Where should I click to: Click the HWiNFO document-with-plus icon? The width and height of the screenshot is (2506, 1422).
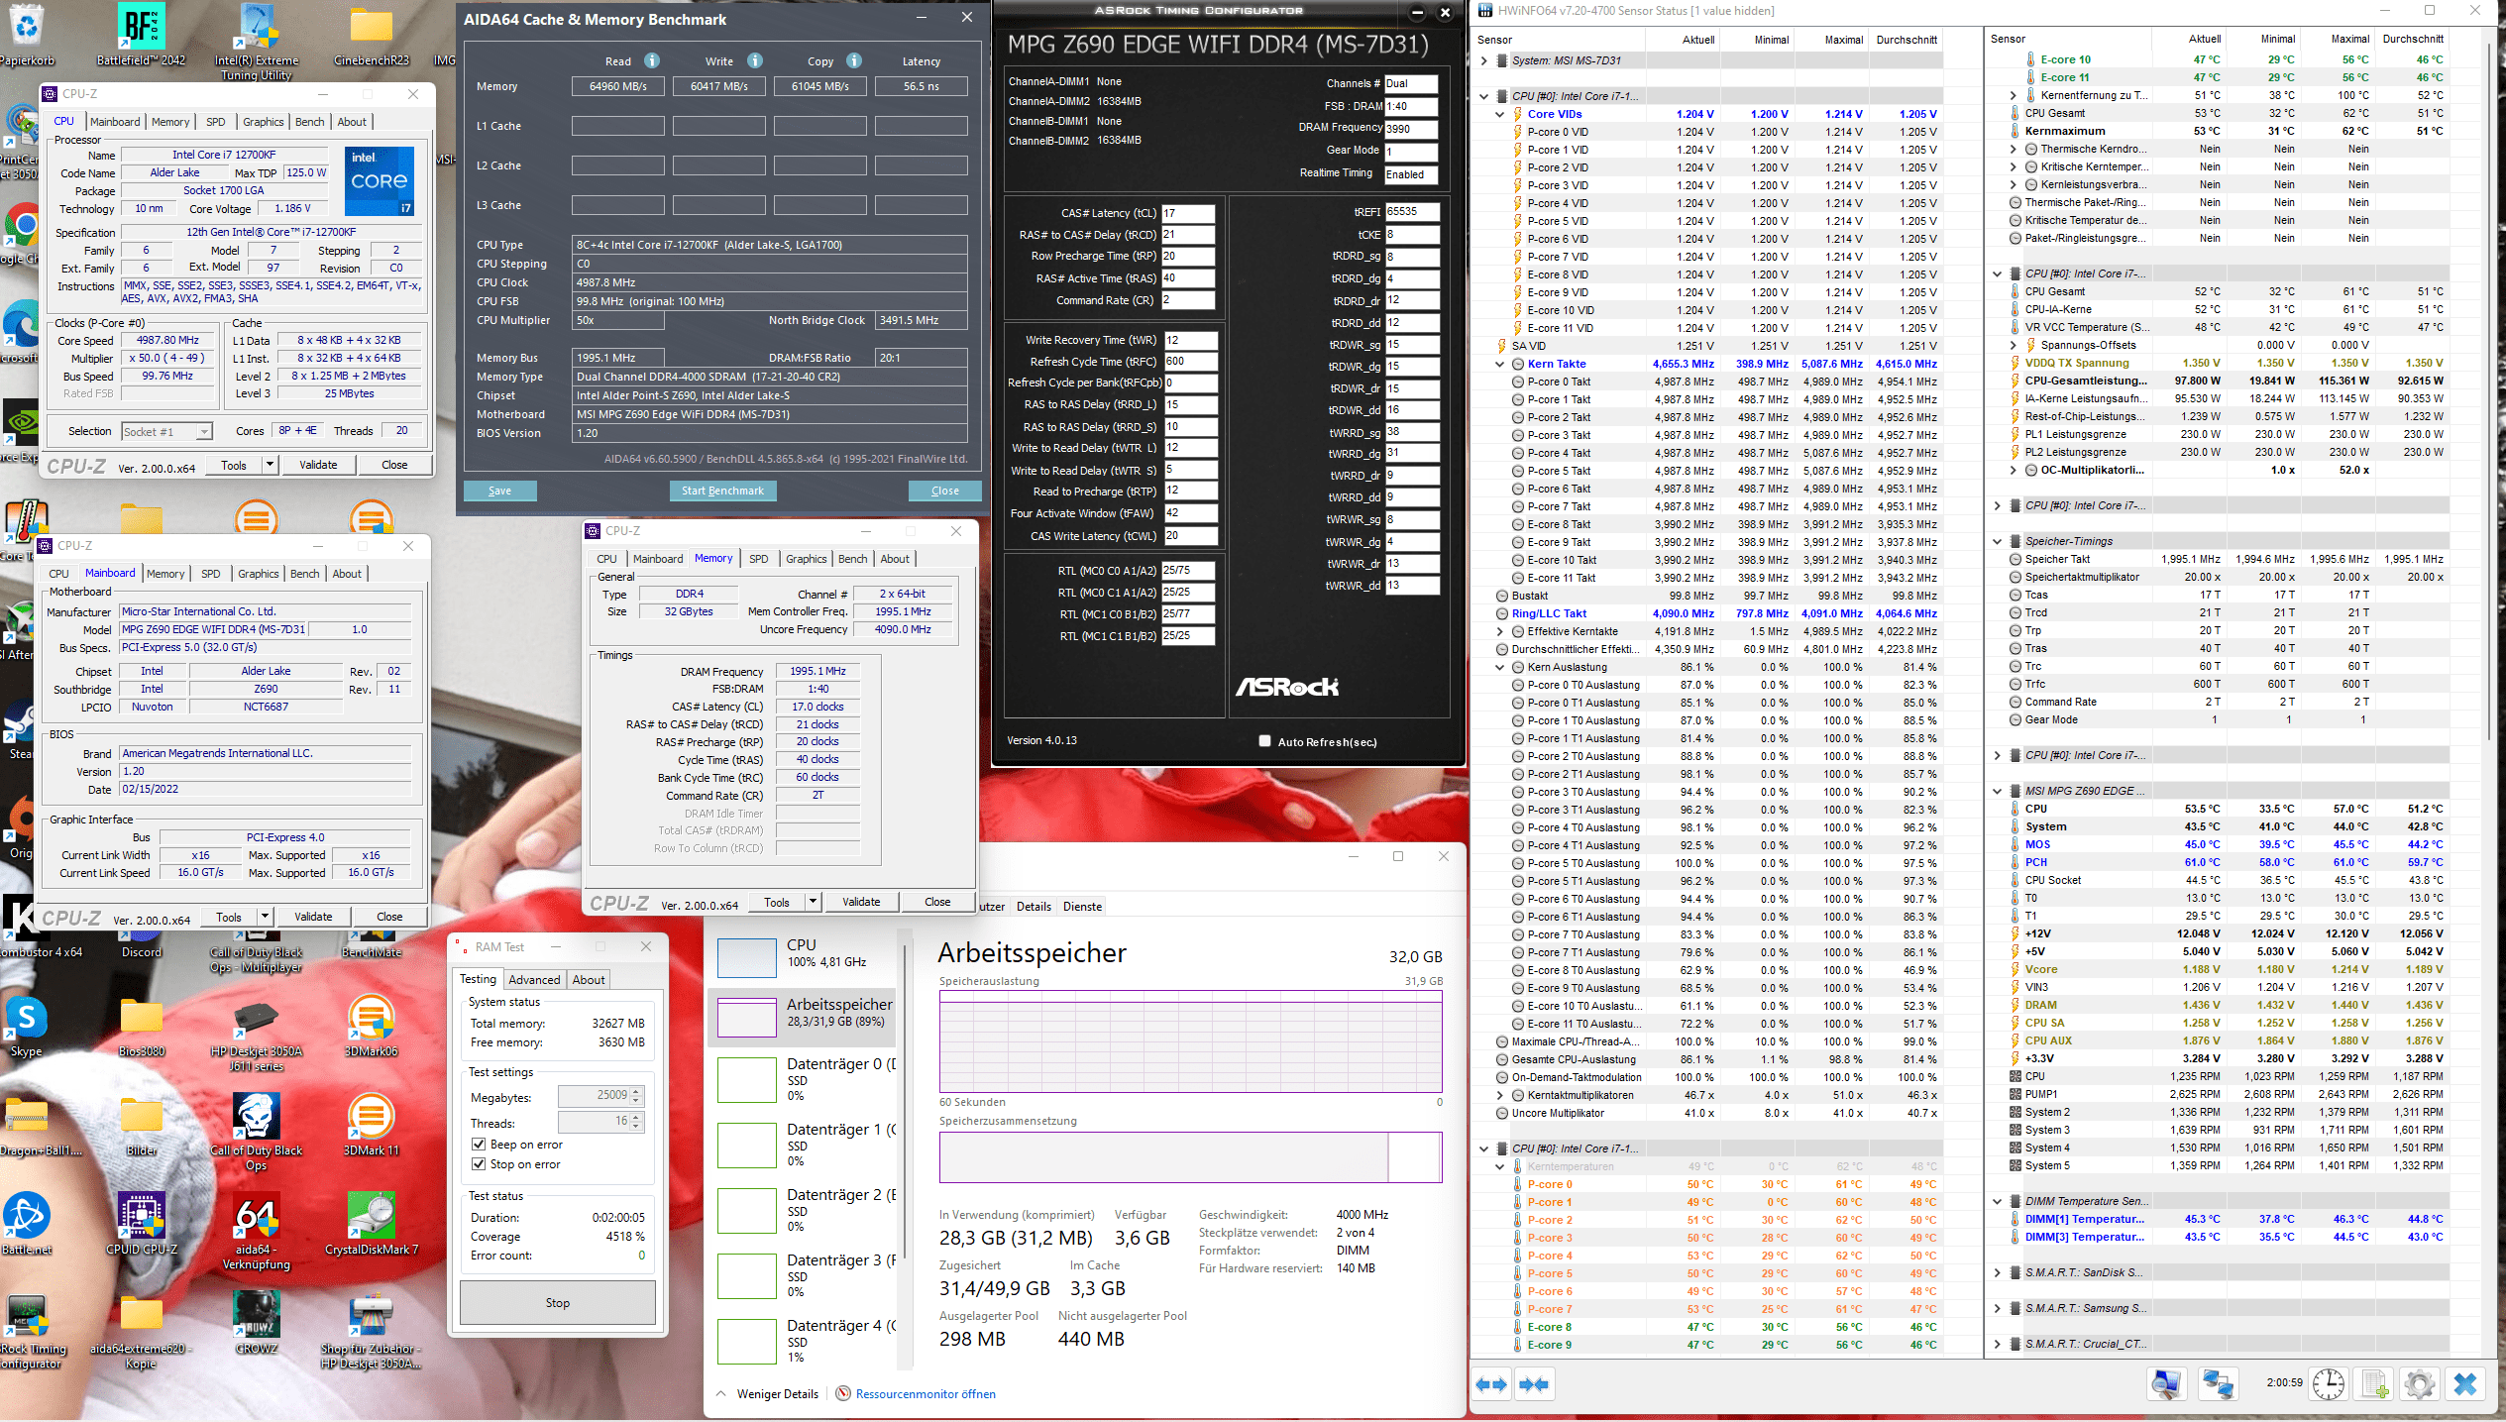2374,1384
